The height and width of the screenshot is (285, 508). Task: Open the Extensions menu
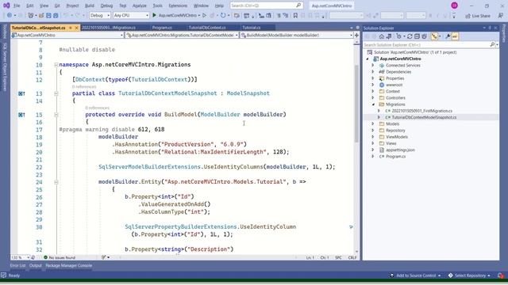tap(178, 6)
